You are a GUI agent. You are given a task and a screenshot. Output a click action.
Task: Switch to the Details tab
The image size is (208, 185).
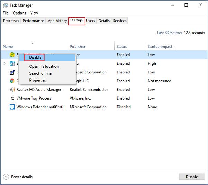pyautogui.click(x=104, y=21)
